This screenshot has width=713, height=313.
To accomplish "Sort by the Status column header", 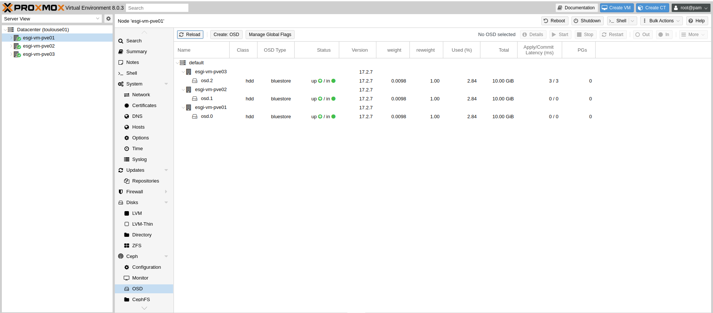I will coord(317,50).
